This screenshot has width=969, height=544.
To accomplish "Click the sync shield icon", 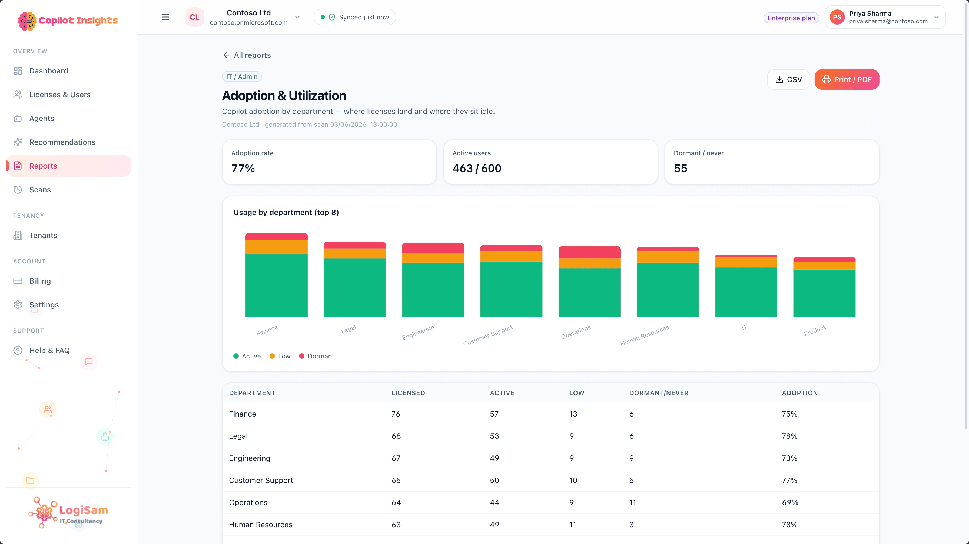I will [332, 17].
